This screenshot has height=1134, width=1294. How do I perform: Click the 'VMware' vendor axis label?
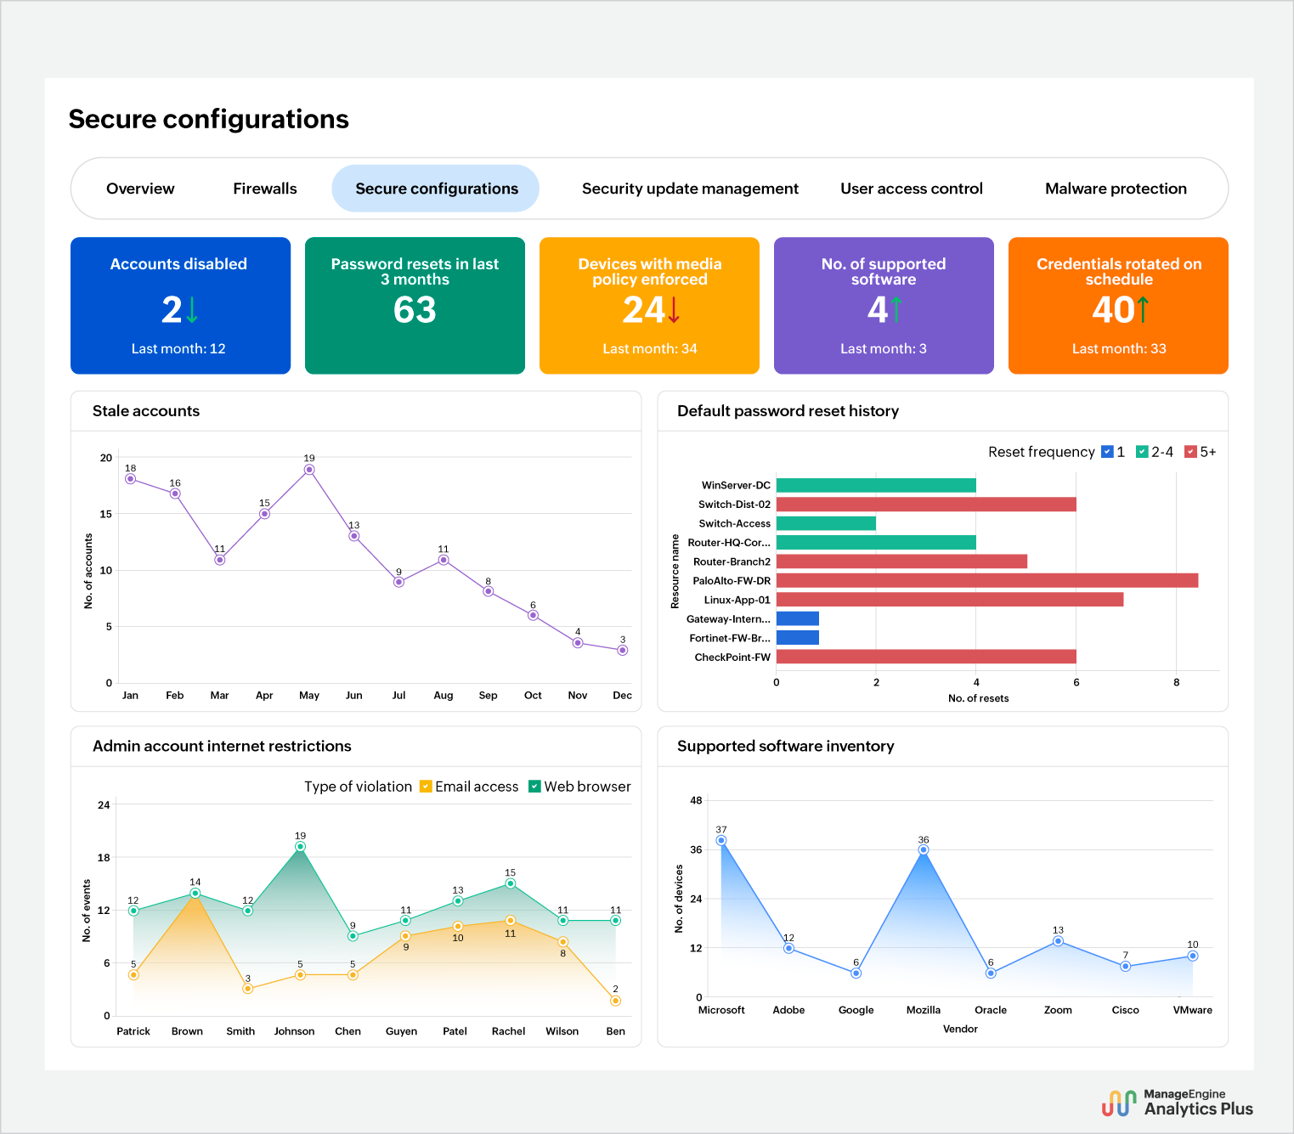click(x=1192, y=1010)
